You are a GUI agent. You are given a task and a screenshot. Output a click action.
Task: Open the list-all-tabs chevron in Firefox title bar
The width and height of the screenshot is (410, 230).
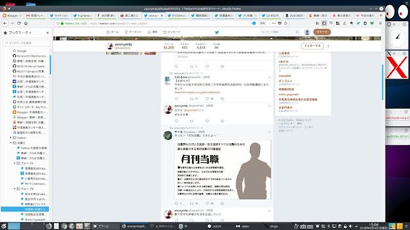pyautogui.click(x=371, y=9)
